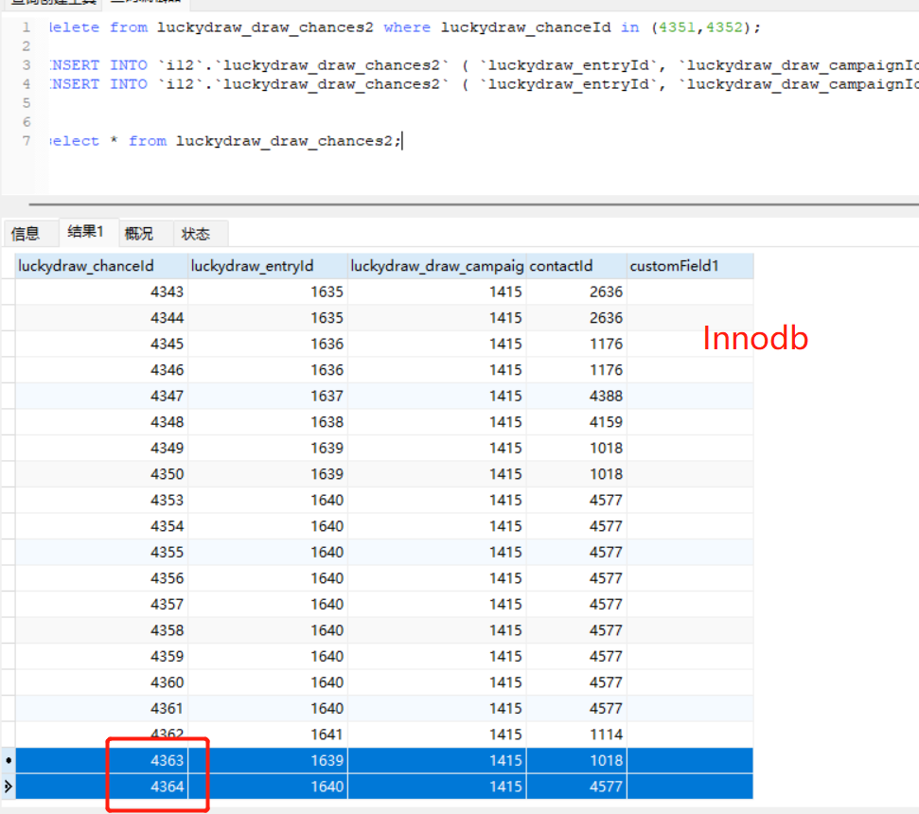Select the cell with chanceId 4354

click(101, 526)
